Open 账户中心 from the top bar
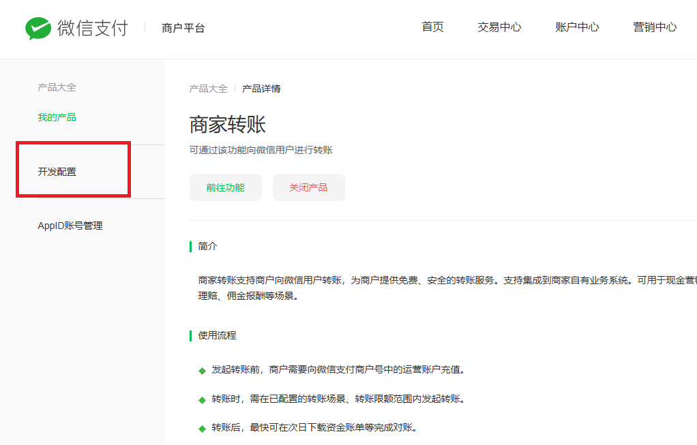 [x=577, y=27]
